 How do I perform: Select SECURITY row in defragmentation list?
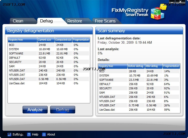pos(49,62)
